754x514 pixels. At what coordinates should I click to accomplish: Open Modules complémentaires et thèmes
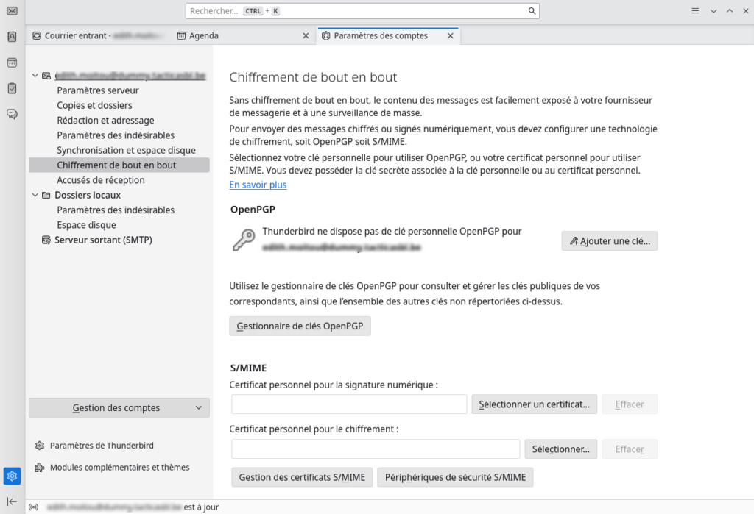click(120, 468)
